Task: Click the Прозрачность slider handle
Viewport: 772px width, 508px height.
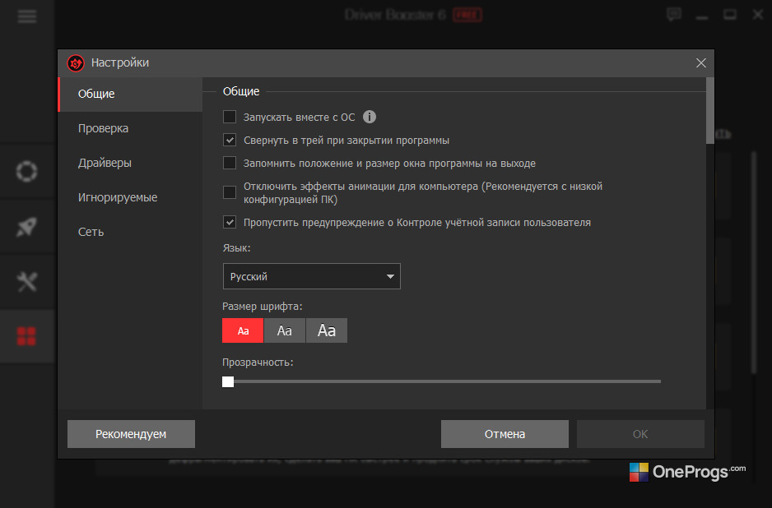Action: tap(228, 381)
